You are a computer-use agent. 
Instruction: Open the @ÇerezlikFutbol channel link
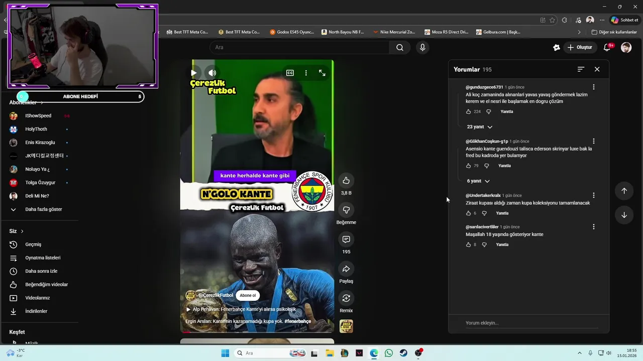[x=216, y=295]
